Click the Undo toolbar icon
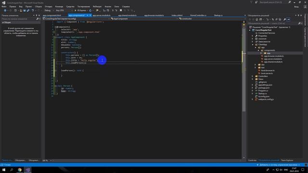This screenshot has width=308, height=173. point(33,11)
